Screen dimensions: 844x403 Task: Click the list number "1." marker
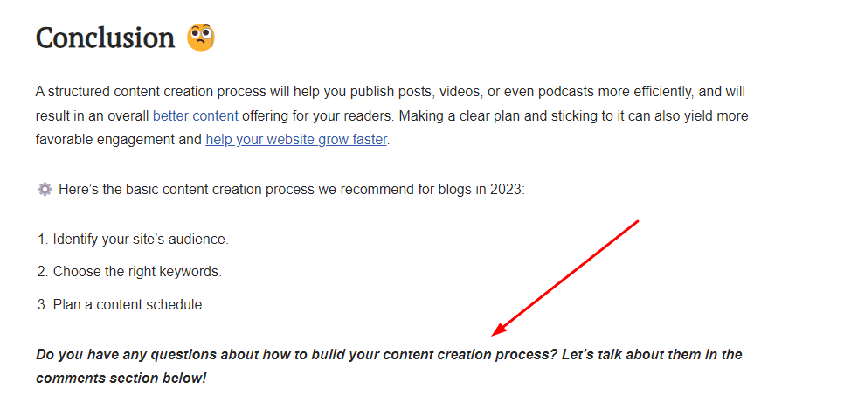click(43, 240)
